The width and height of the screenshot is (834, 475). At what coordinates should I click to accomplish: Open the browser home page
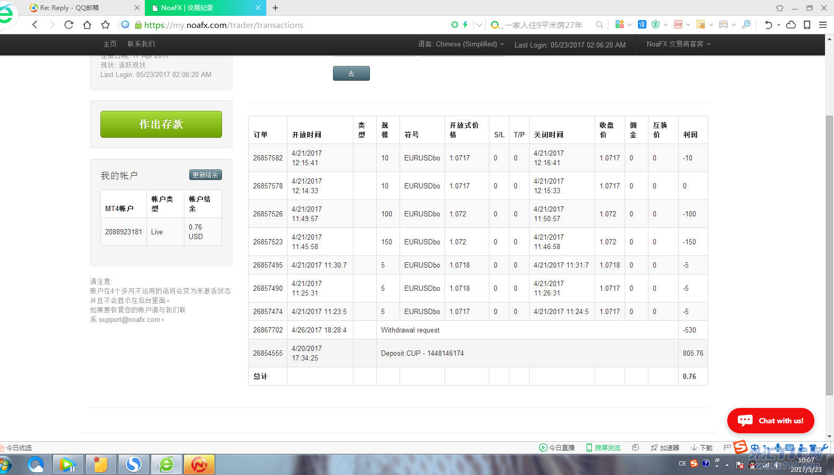point(87,25)
